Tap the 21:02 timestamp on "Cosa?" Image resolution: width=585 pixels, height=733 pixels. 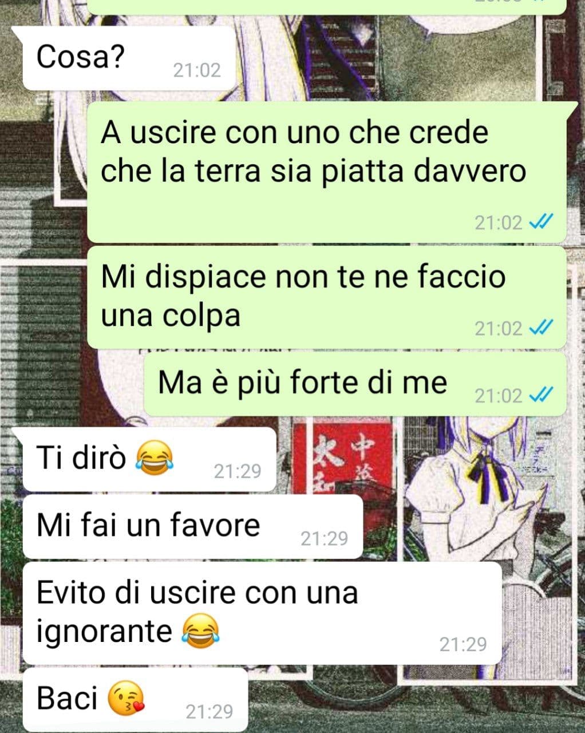(x=197, y=70)
